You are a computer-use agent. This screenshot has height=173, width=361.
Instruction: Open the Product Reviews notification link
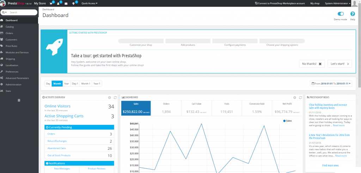click(97, 169)
